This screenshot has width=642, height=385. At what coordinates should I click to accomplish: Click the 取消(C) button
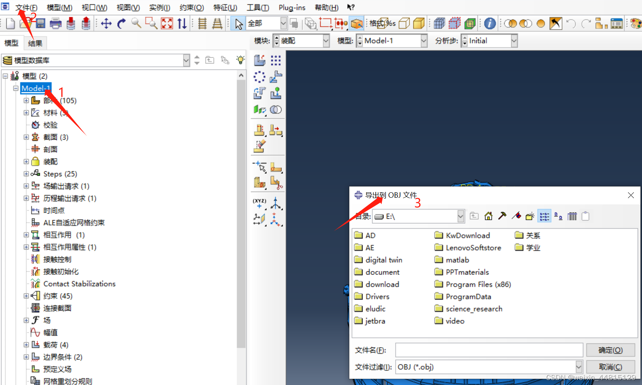[x=610, y=367]
